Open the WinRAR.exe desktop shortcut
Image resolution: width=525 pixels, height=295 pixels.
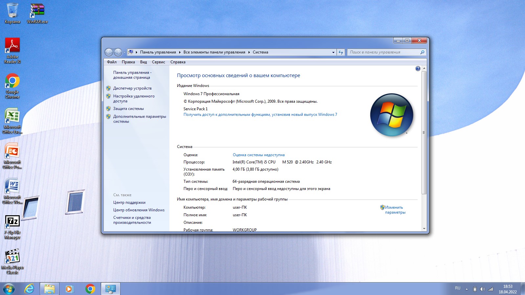[x=37, y=13]
